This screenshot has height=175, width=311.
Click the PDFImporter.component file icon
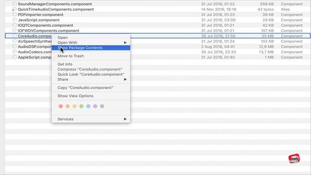14,15
